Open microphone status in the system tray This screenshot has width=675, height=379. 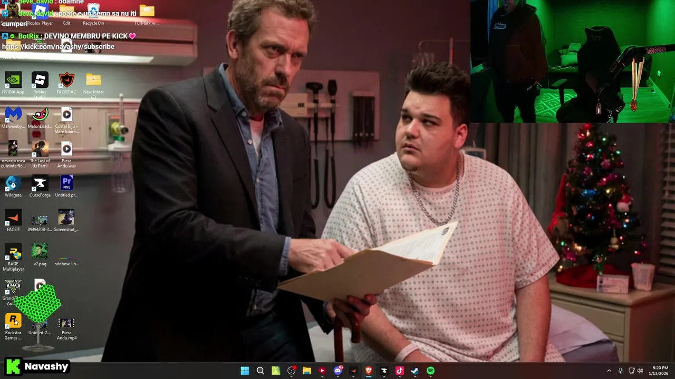(x=620, y=371)
